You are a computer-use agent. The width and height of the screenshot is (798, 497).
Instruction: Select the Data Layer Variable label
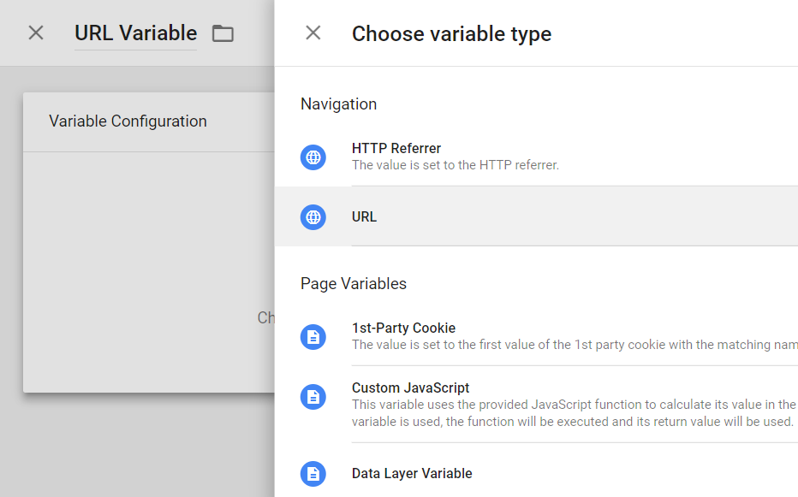click(x=412, y=473)
